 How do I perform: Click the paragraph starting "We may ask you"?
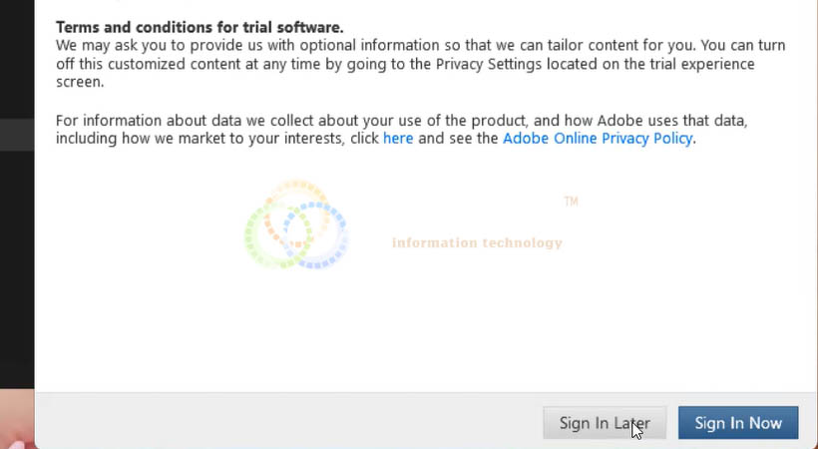point(421,64)
